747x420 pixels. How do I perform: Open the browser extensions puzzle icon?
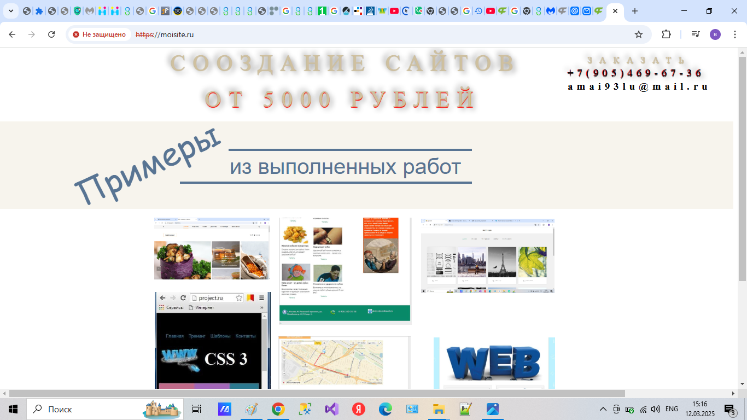(666, 33)
